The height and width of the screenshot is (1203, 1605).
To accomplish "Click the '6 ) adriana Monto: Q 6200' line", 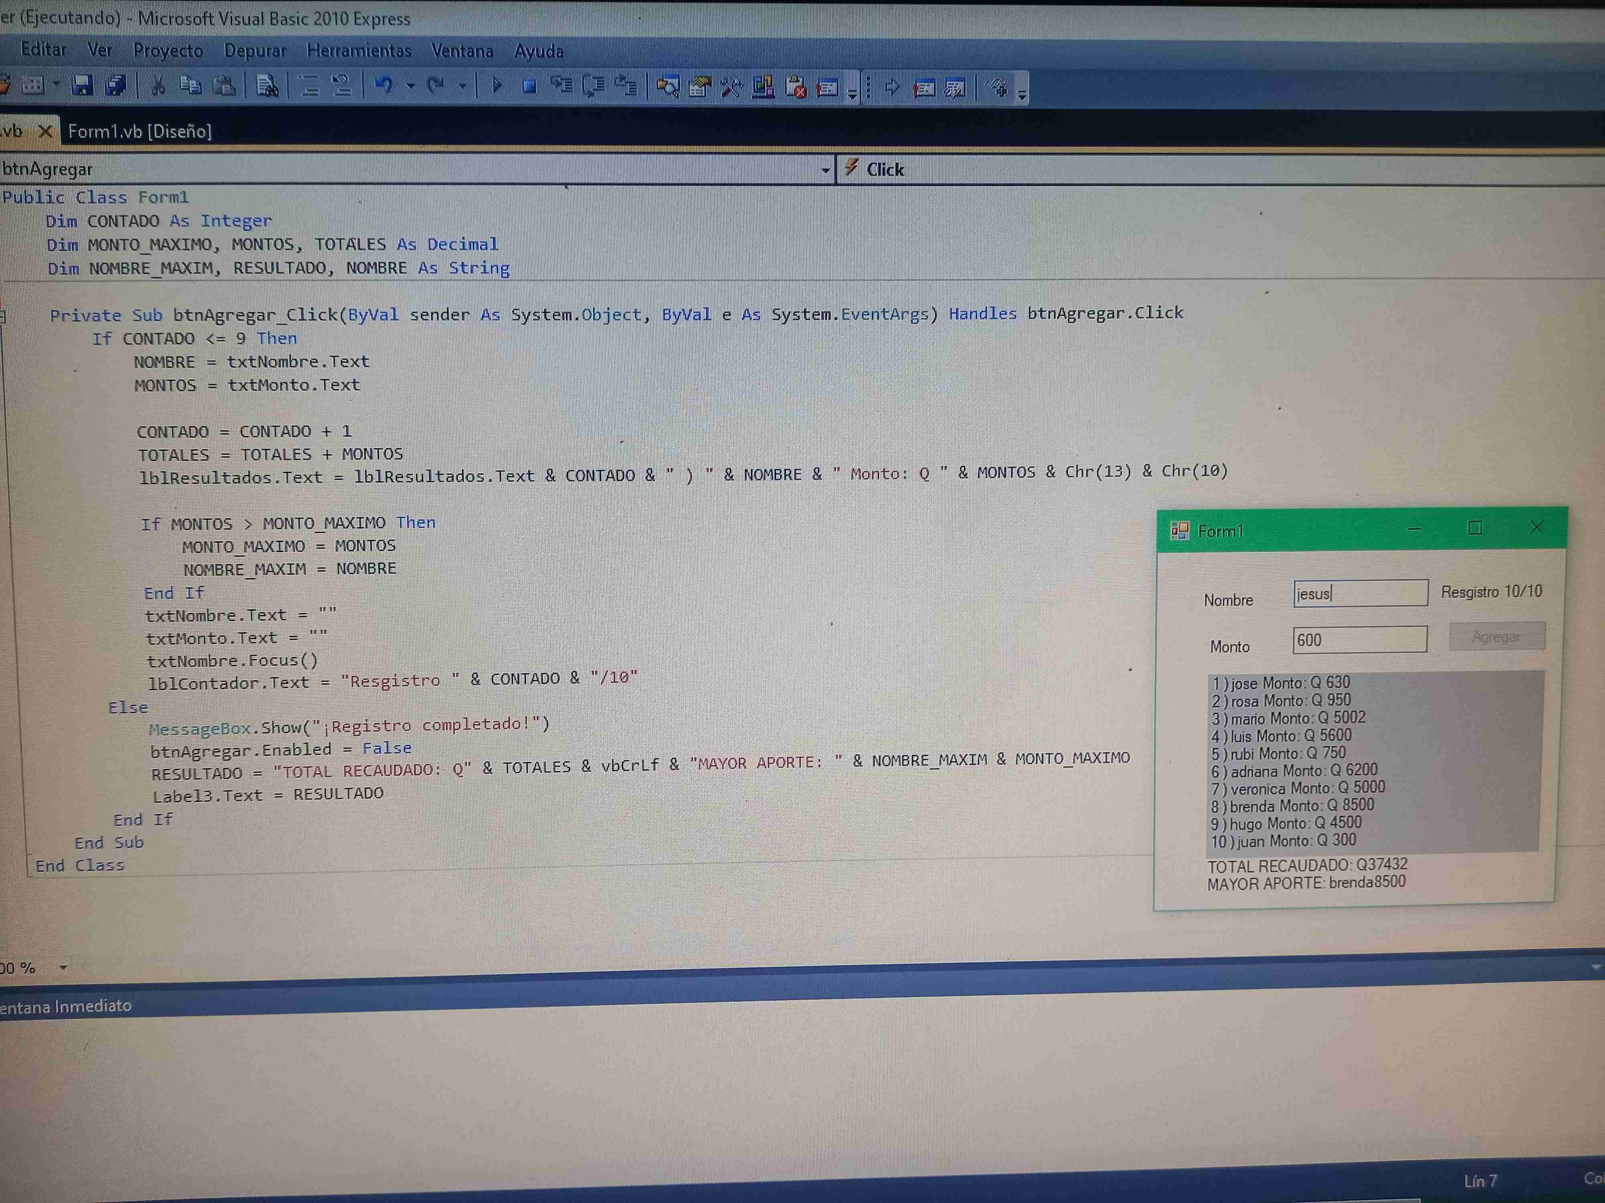I will (1294, 770).
